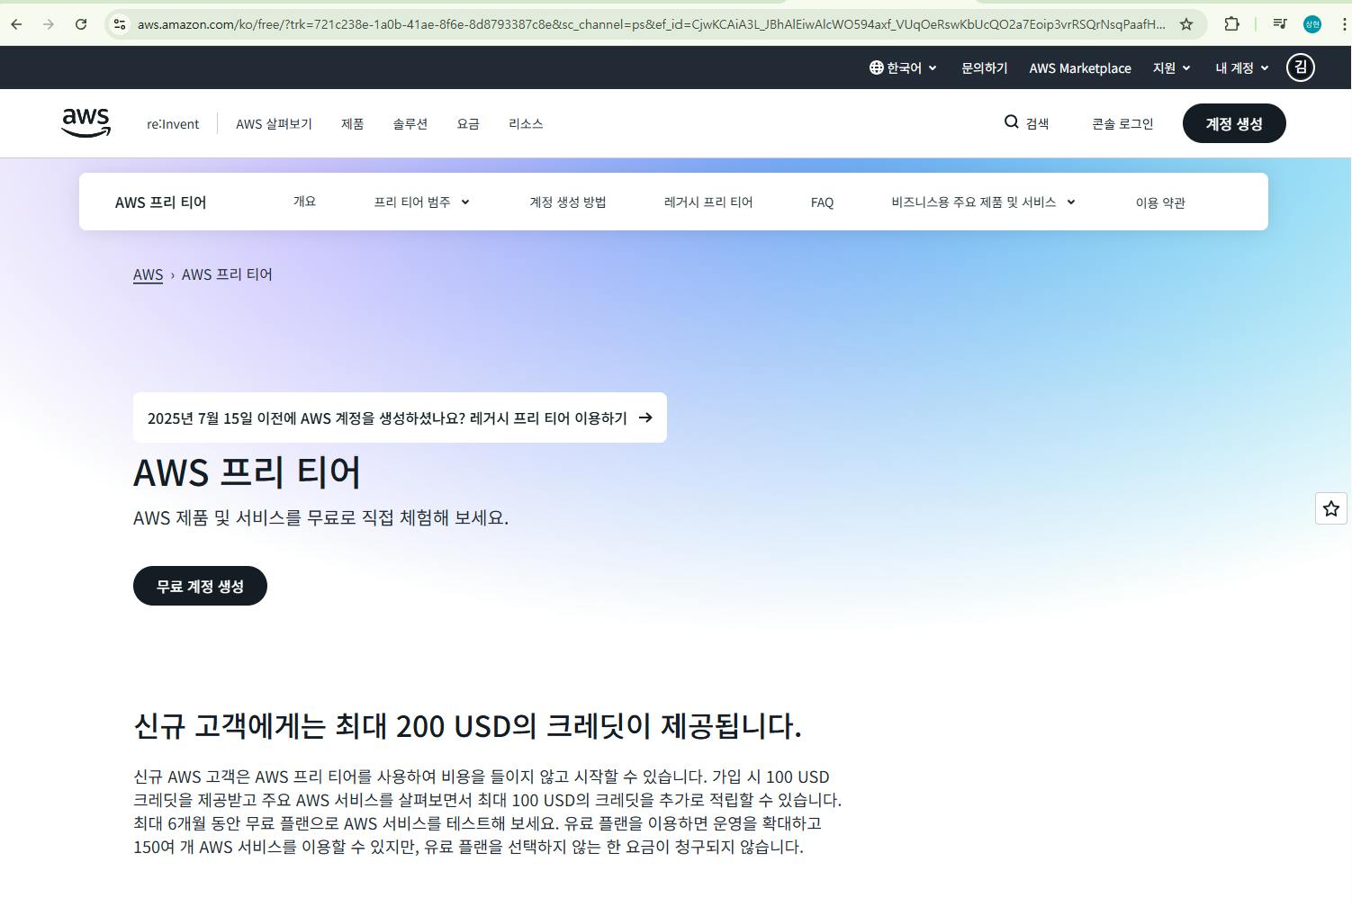1352x907 pixels.
Task: Click the 무료 계정 생성 button
Action: [200, 585]
